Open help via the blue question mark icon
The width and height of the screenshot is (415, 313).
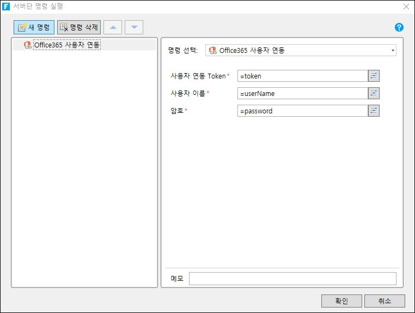(x=399, y=27)
